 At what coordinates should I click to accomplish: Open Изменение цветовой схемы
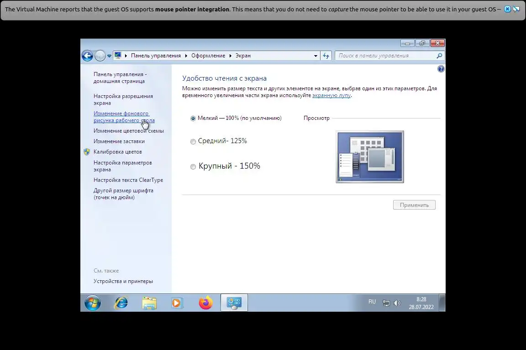click(128, 131)
